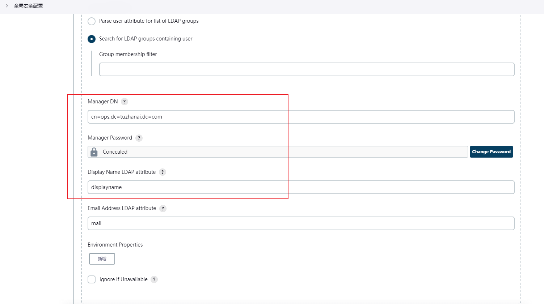Click into the Manager DN text field
Screen dimensions: 544x304
(x=301, y=117)
